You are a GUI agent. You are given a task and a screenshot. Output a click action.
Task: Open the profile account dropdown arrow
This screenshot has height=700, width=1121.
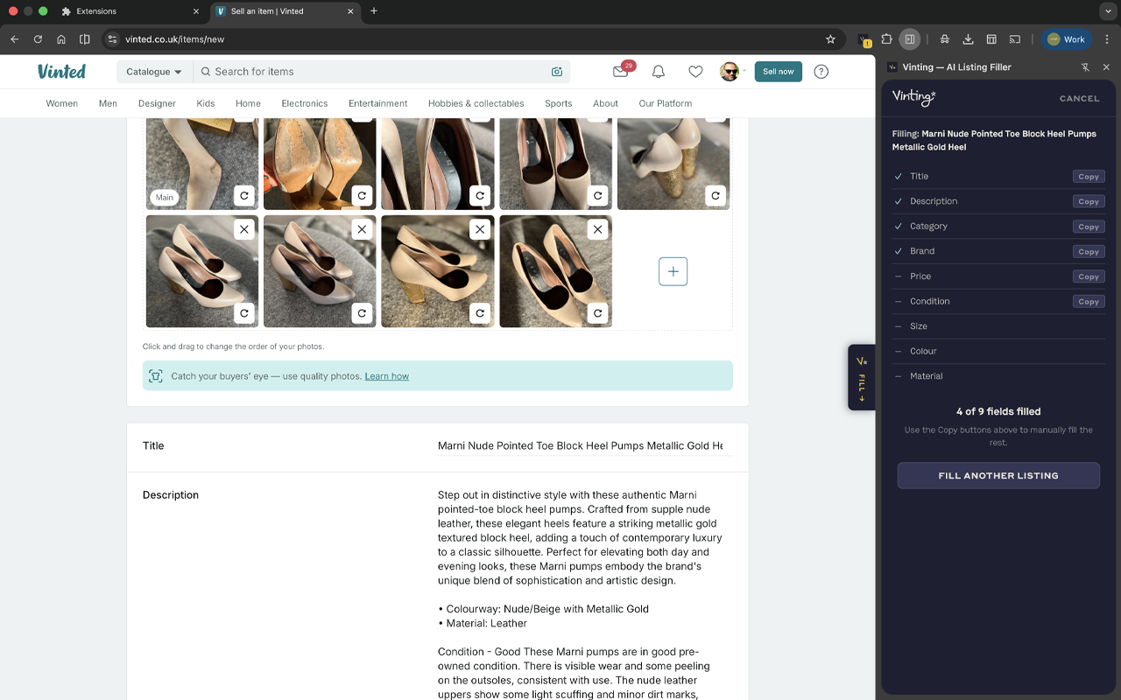(x=745, y=72)
